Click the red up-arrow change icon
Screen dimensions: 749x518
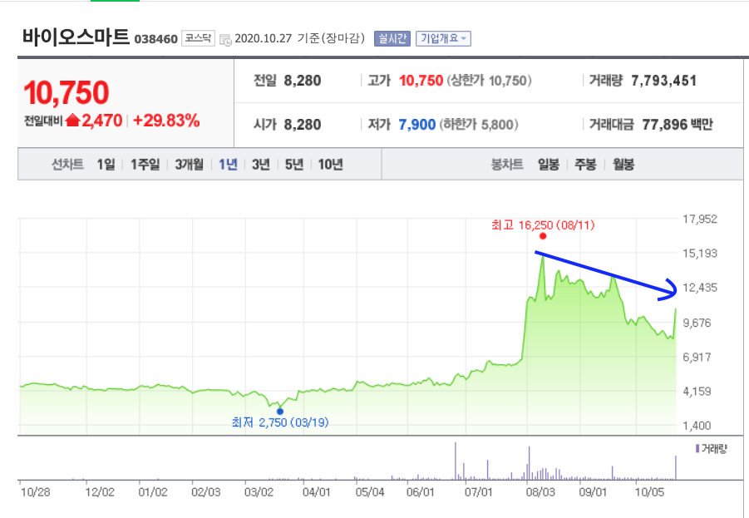tap(72, 120)
